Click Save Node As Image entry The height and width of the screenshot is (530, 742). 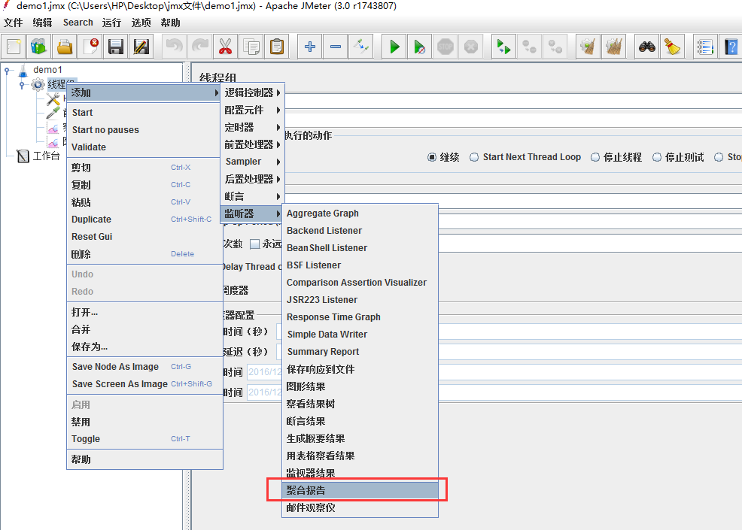pyautogui.click(x=144, y=367)
